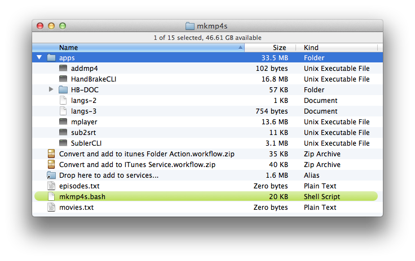Select the Folder Action workflow zip icon
Viewport: 415px width, 261px height.
[x=51, y=154]
